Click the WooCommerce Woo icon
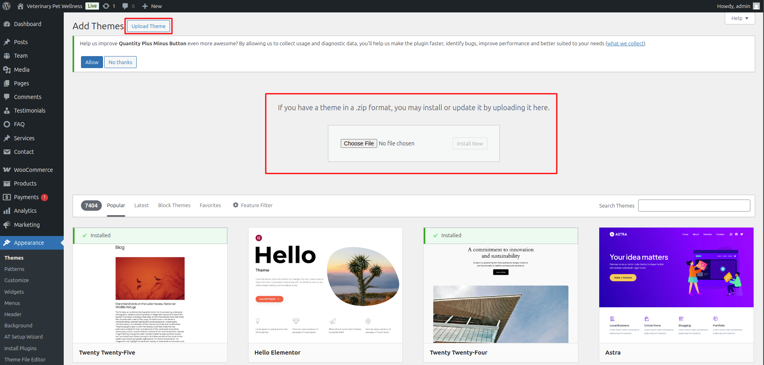This screenshot has height=365, width=764. [7, 170]
